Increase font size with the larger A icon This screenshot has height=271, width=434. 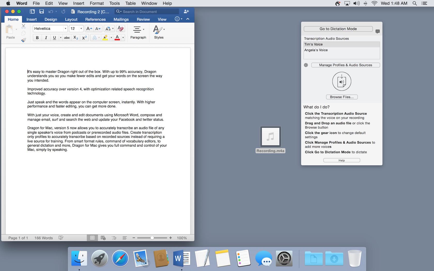click(89, 29)
